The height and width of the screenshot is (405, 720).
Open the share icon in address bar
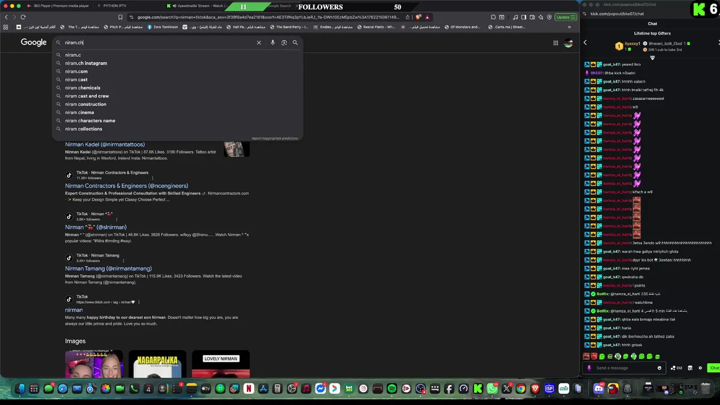point(408,17)
